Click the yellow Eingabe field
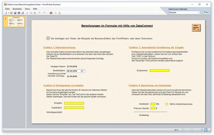This screenshot has height=135, width=214. tap(74, 103)
